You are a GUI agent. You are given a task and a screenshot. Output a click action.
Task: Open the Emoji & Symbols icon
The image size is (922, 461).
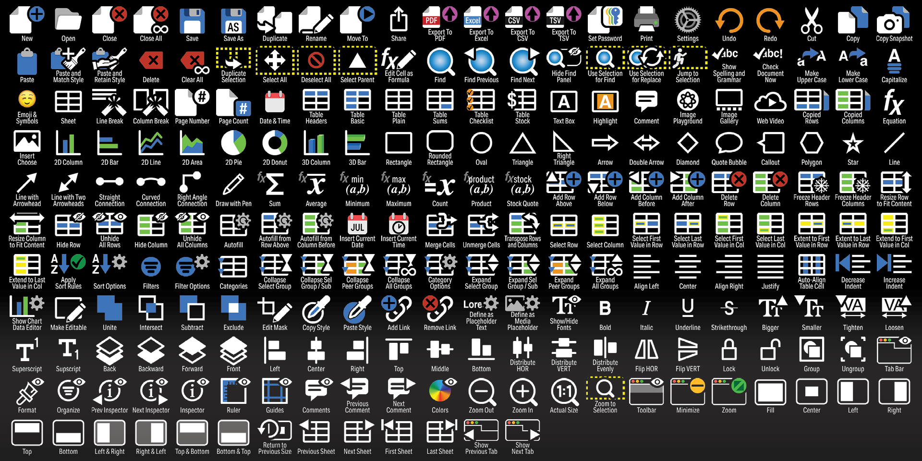[27, 100]
